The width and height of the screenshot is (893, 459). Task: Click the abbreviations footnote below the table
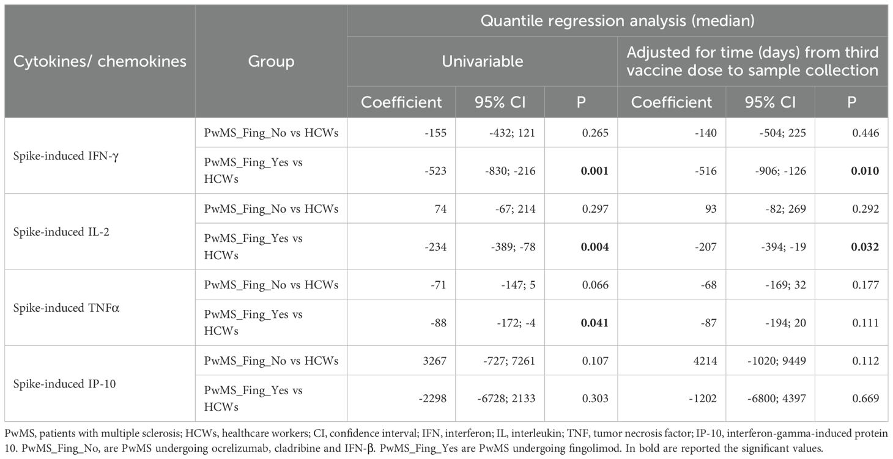tap(446, 441)
